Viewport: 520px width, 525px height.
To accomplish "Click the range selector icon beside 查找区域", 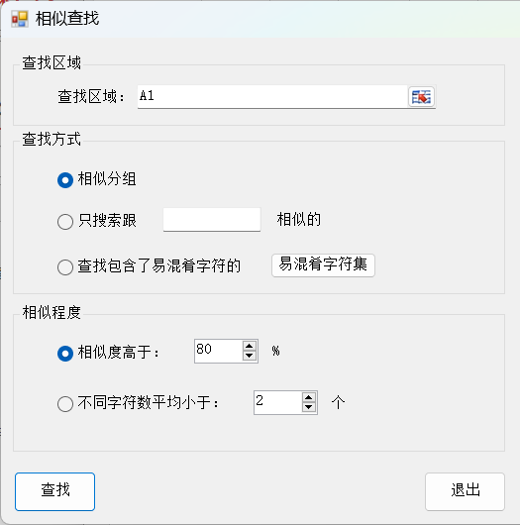I will click(x=421, y=97).
